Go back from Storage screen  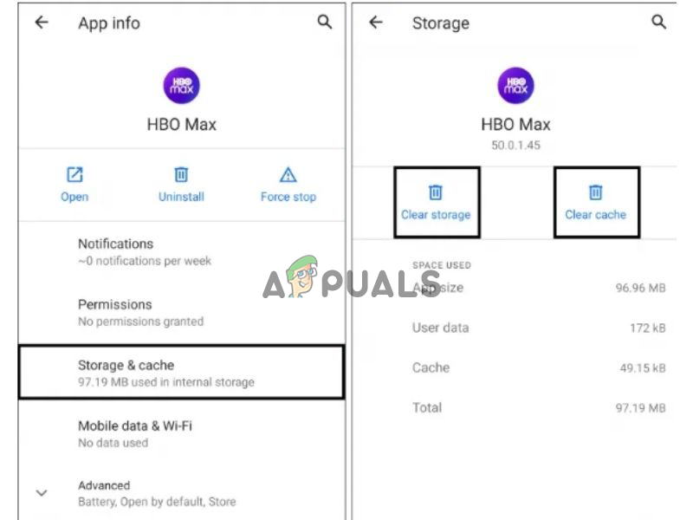[x=375, y=23]
